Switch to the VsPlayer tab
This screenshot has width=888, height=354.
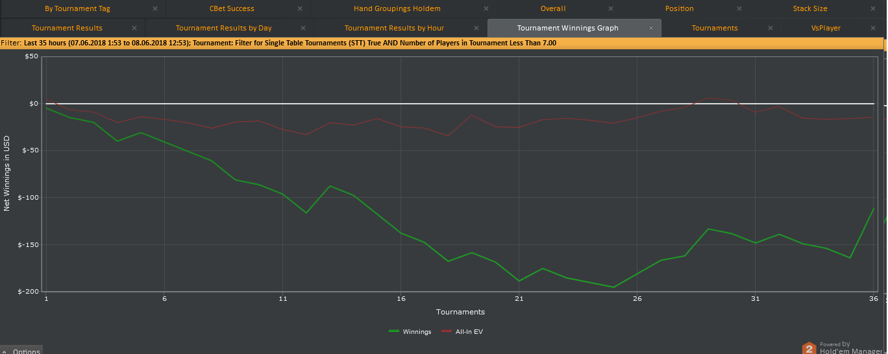[x=826, y=29]
